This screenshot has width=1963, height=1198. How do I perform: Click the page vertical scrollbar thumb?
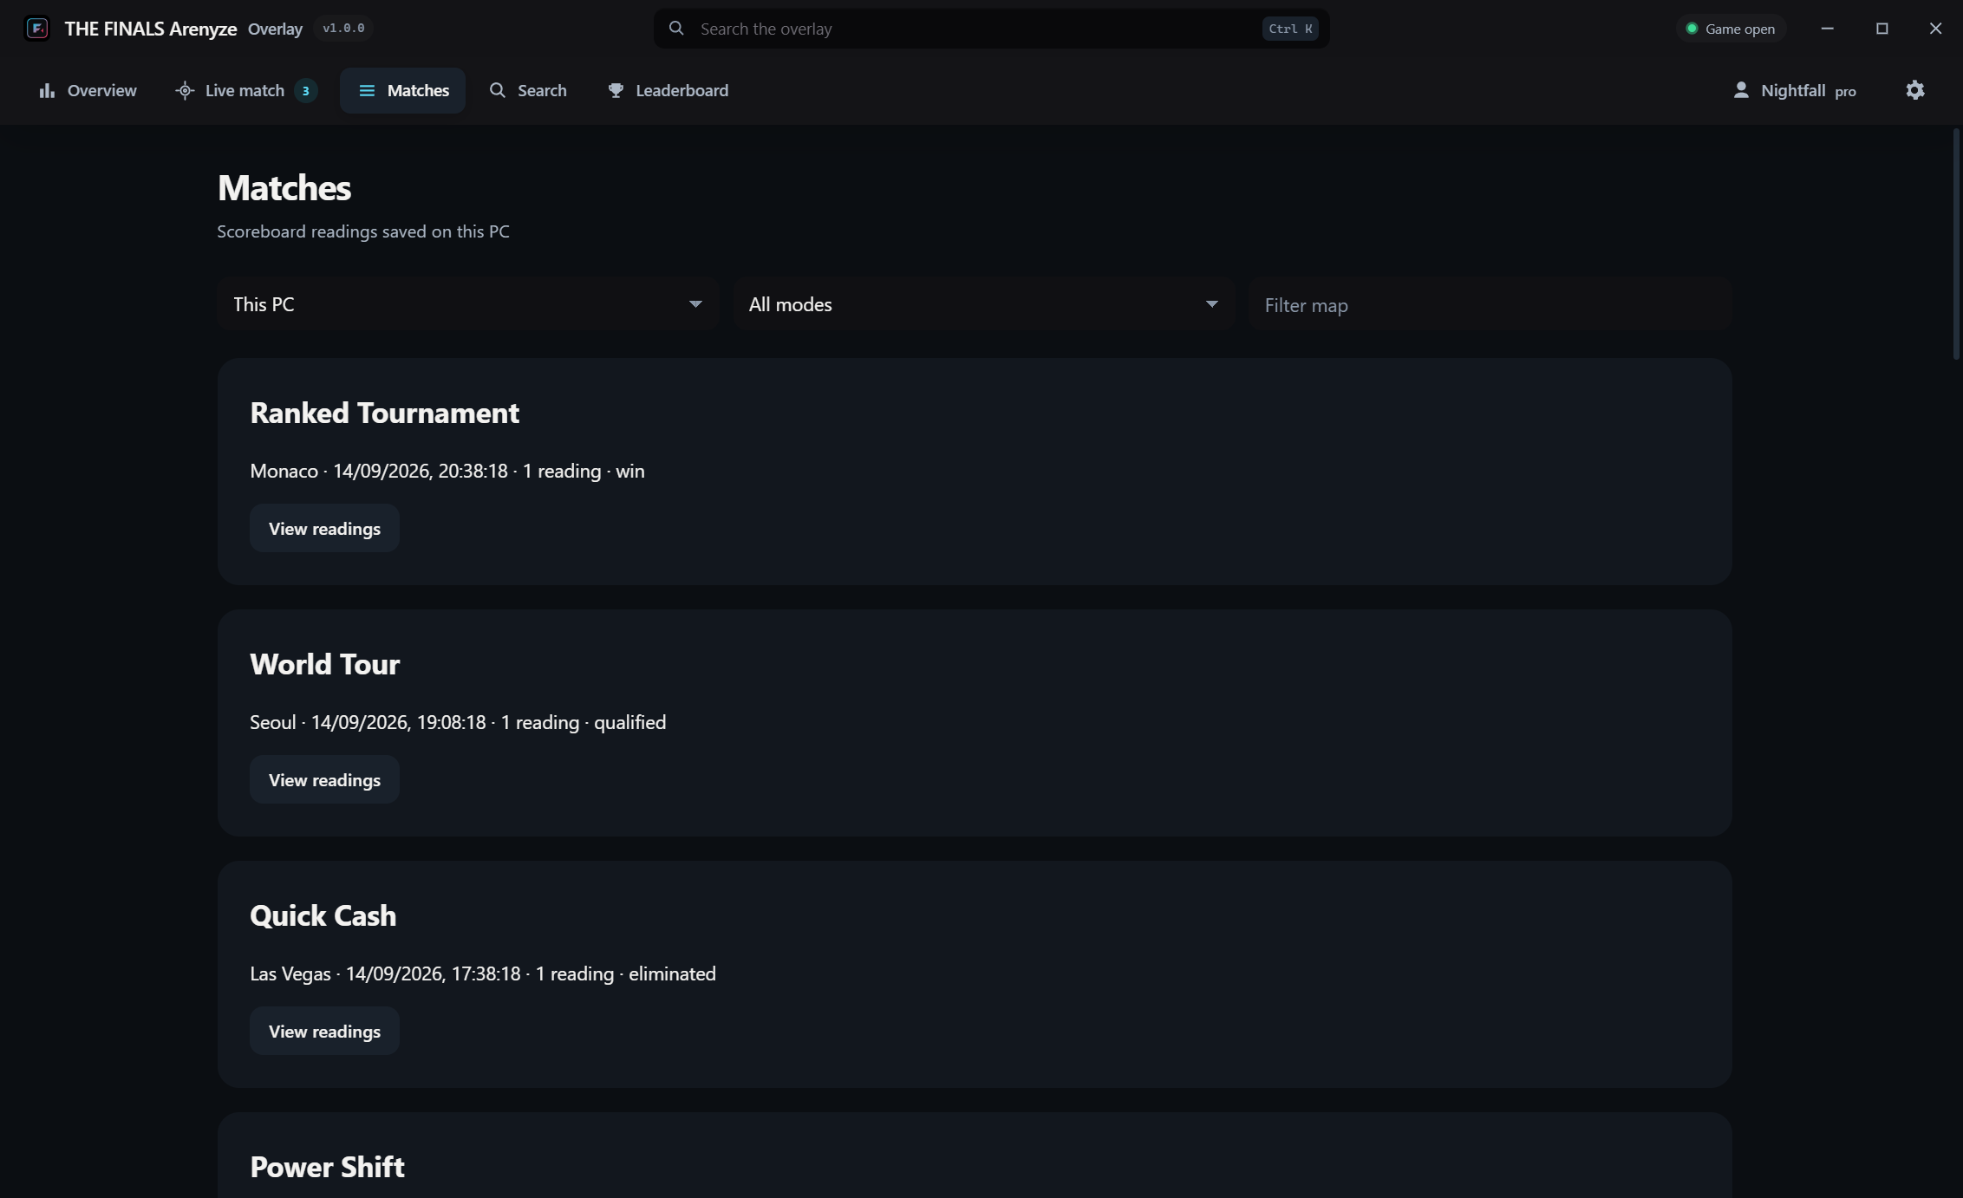(1956, 244)
